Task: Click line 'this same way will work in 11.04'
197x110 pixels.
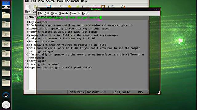Action: click(x=84, y=50)
